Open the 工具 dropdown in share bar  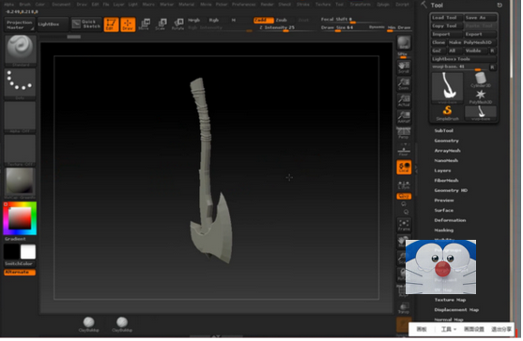(449, 330)
